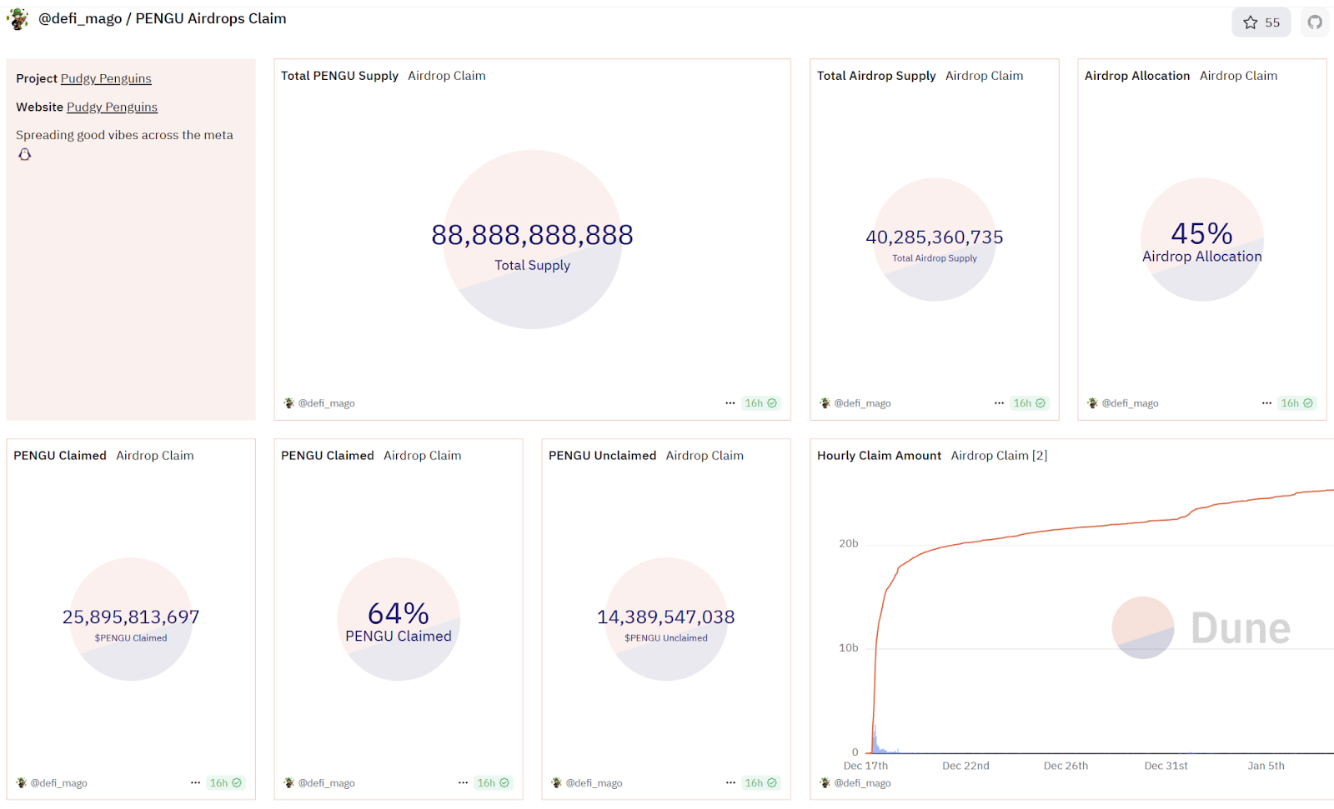This screenshot has width=1334, height=809.
Task: Open Total PENGU Supply card title
Action: pyautogui.click(x=339, y=76)
